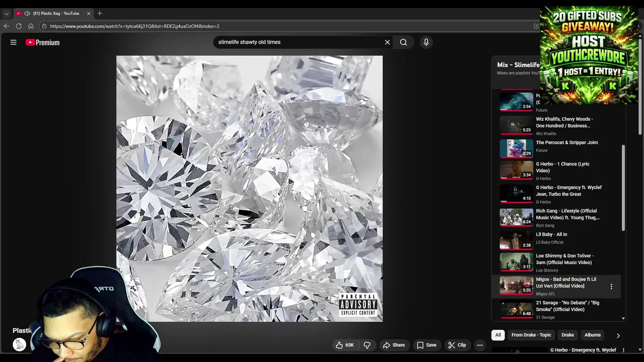The height and width of the screenshot is (362, 644).
Task: Open options for recommended G Herbo Emergency
Action: pos(623,350)
